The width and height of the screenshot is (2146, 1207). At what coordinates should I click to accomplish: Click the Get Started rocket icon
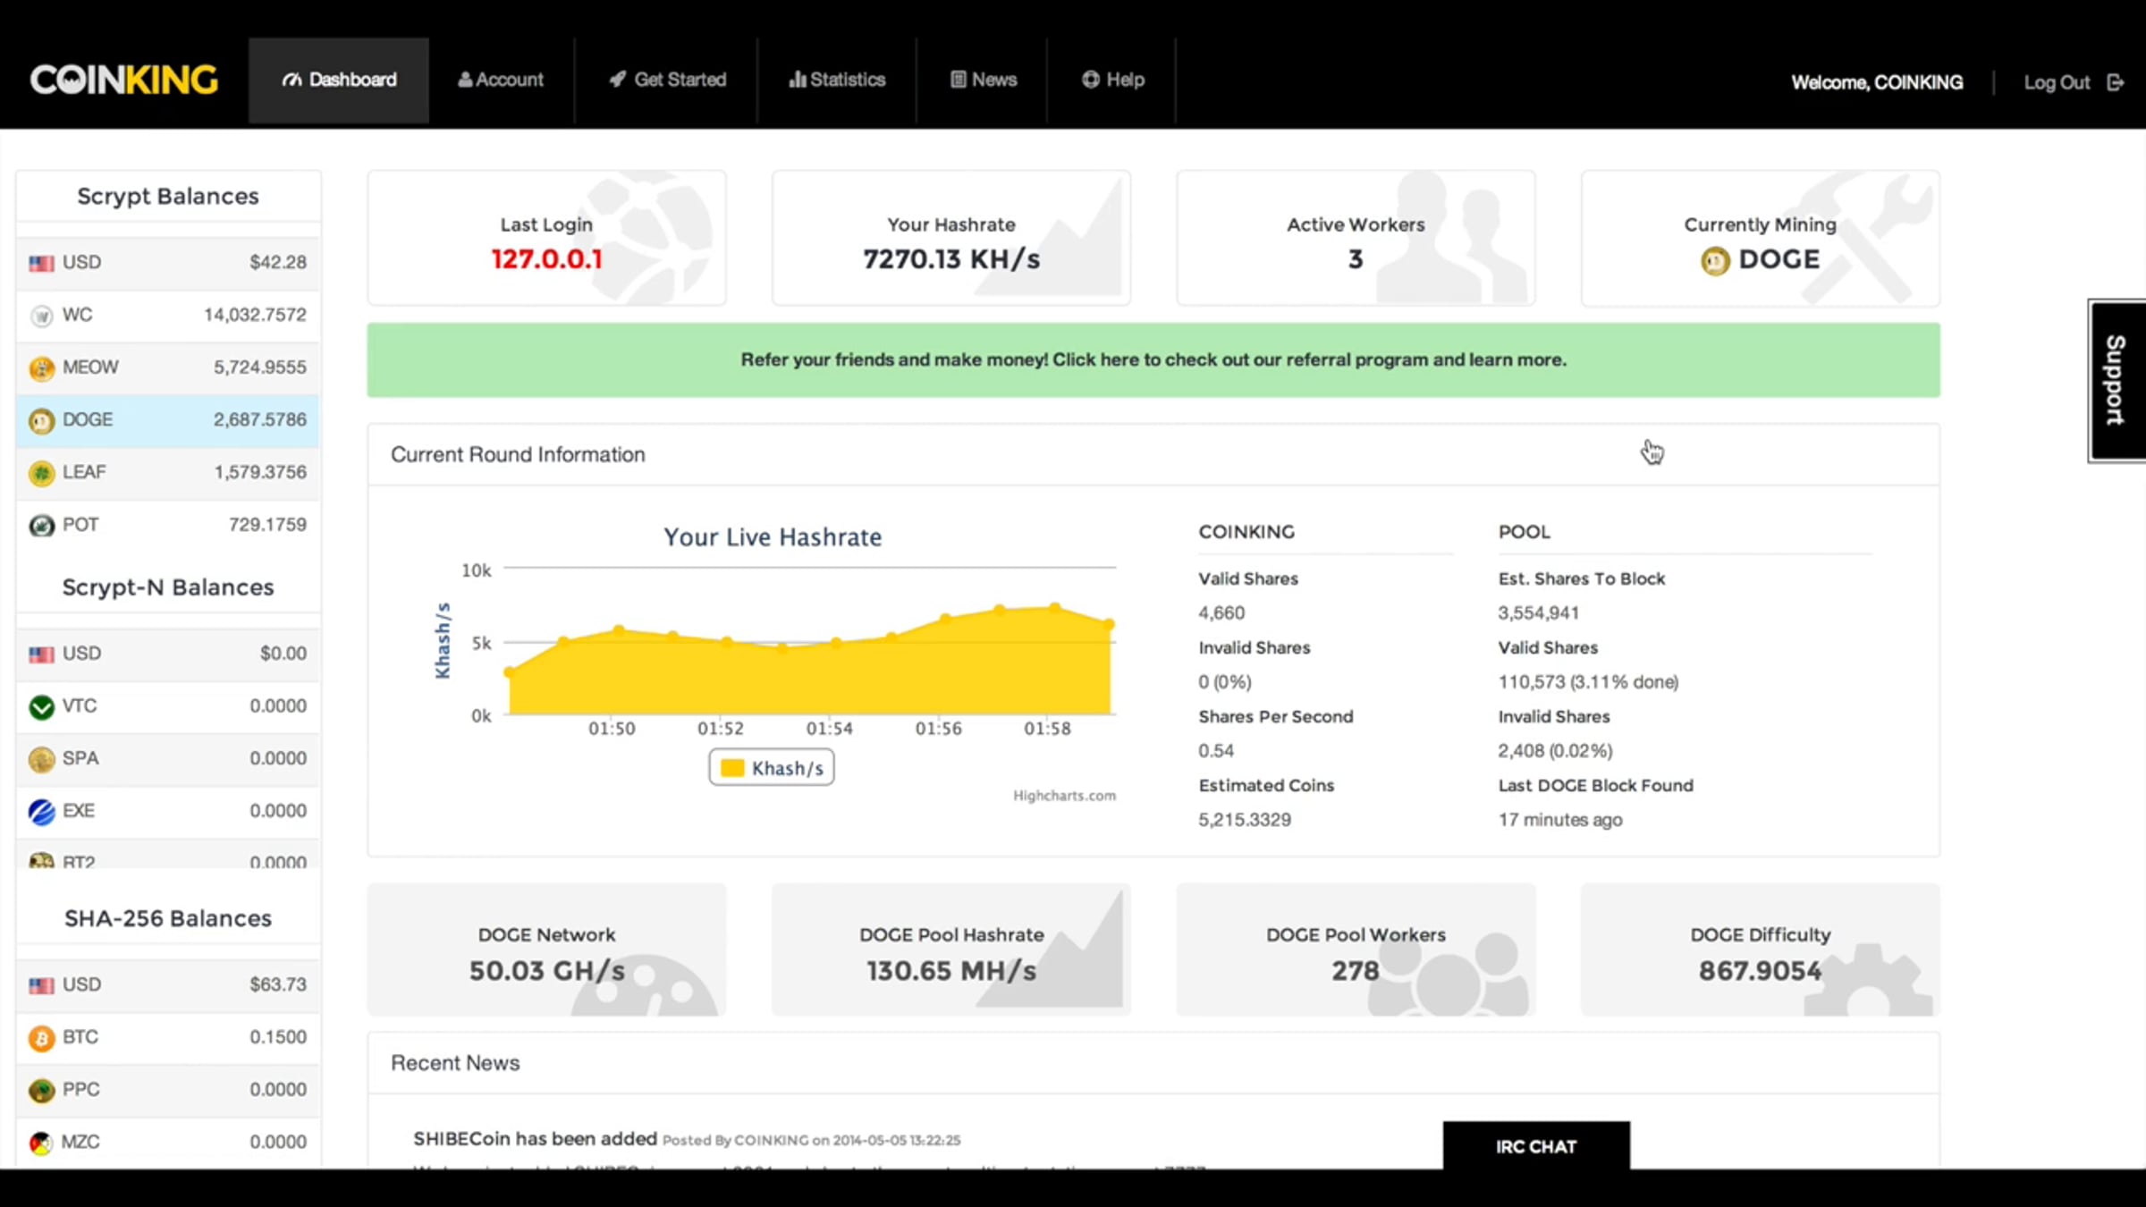tap(618, 80)
